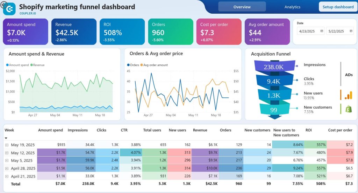
Task: Click the Acquisition Funnel title
Action: [271, 54]
